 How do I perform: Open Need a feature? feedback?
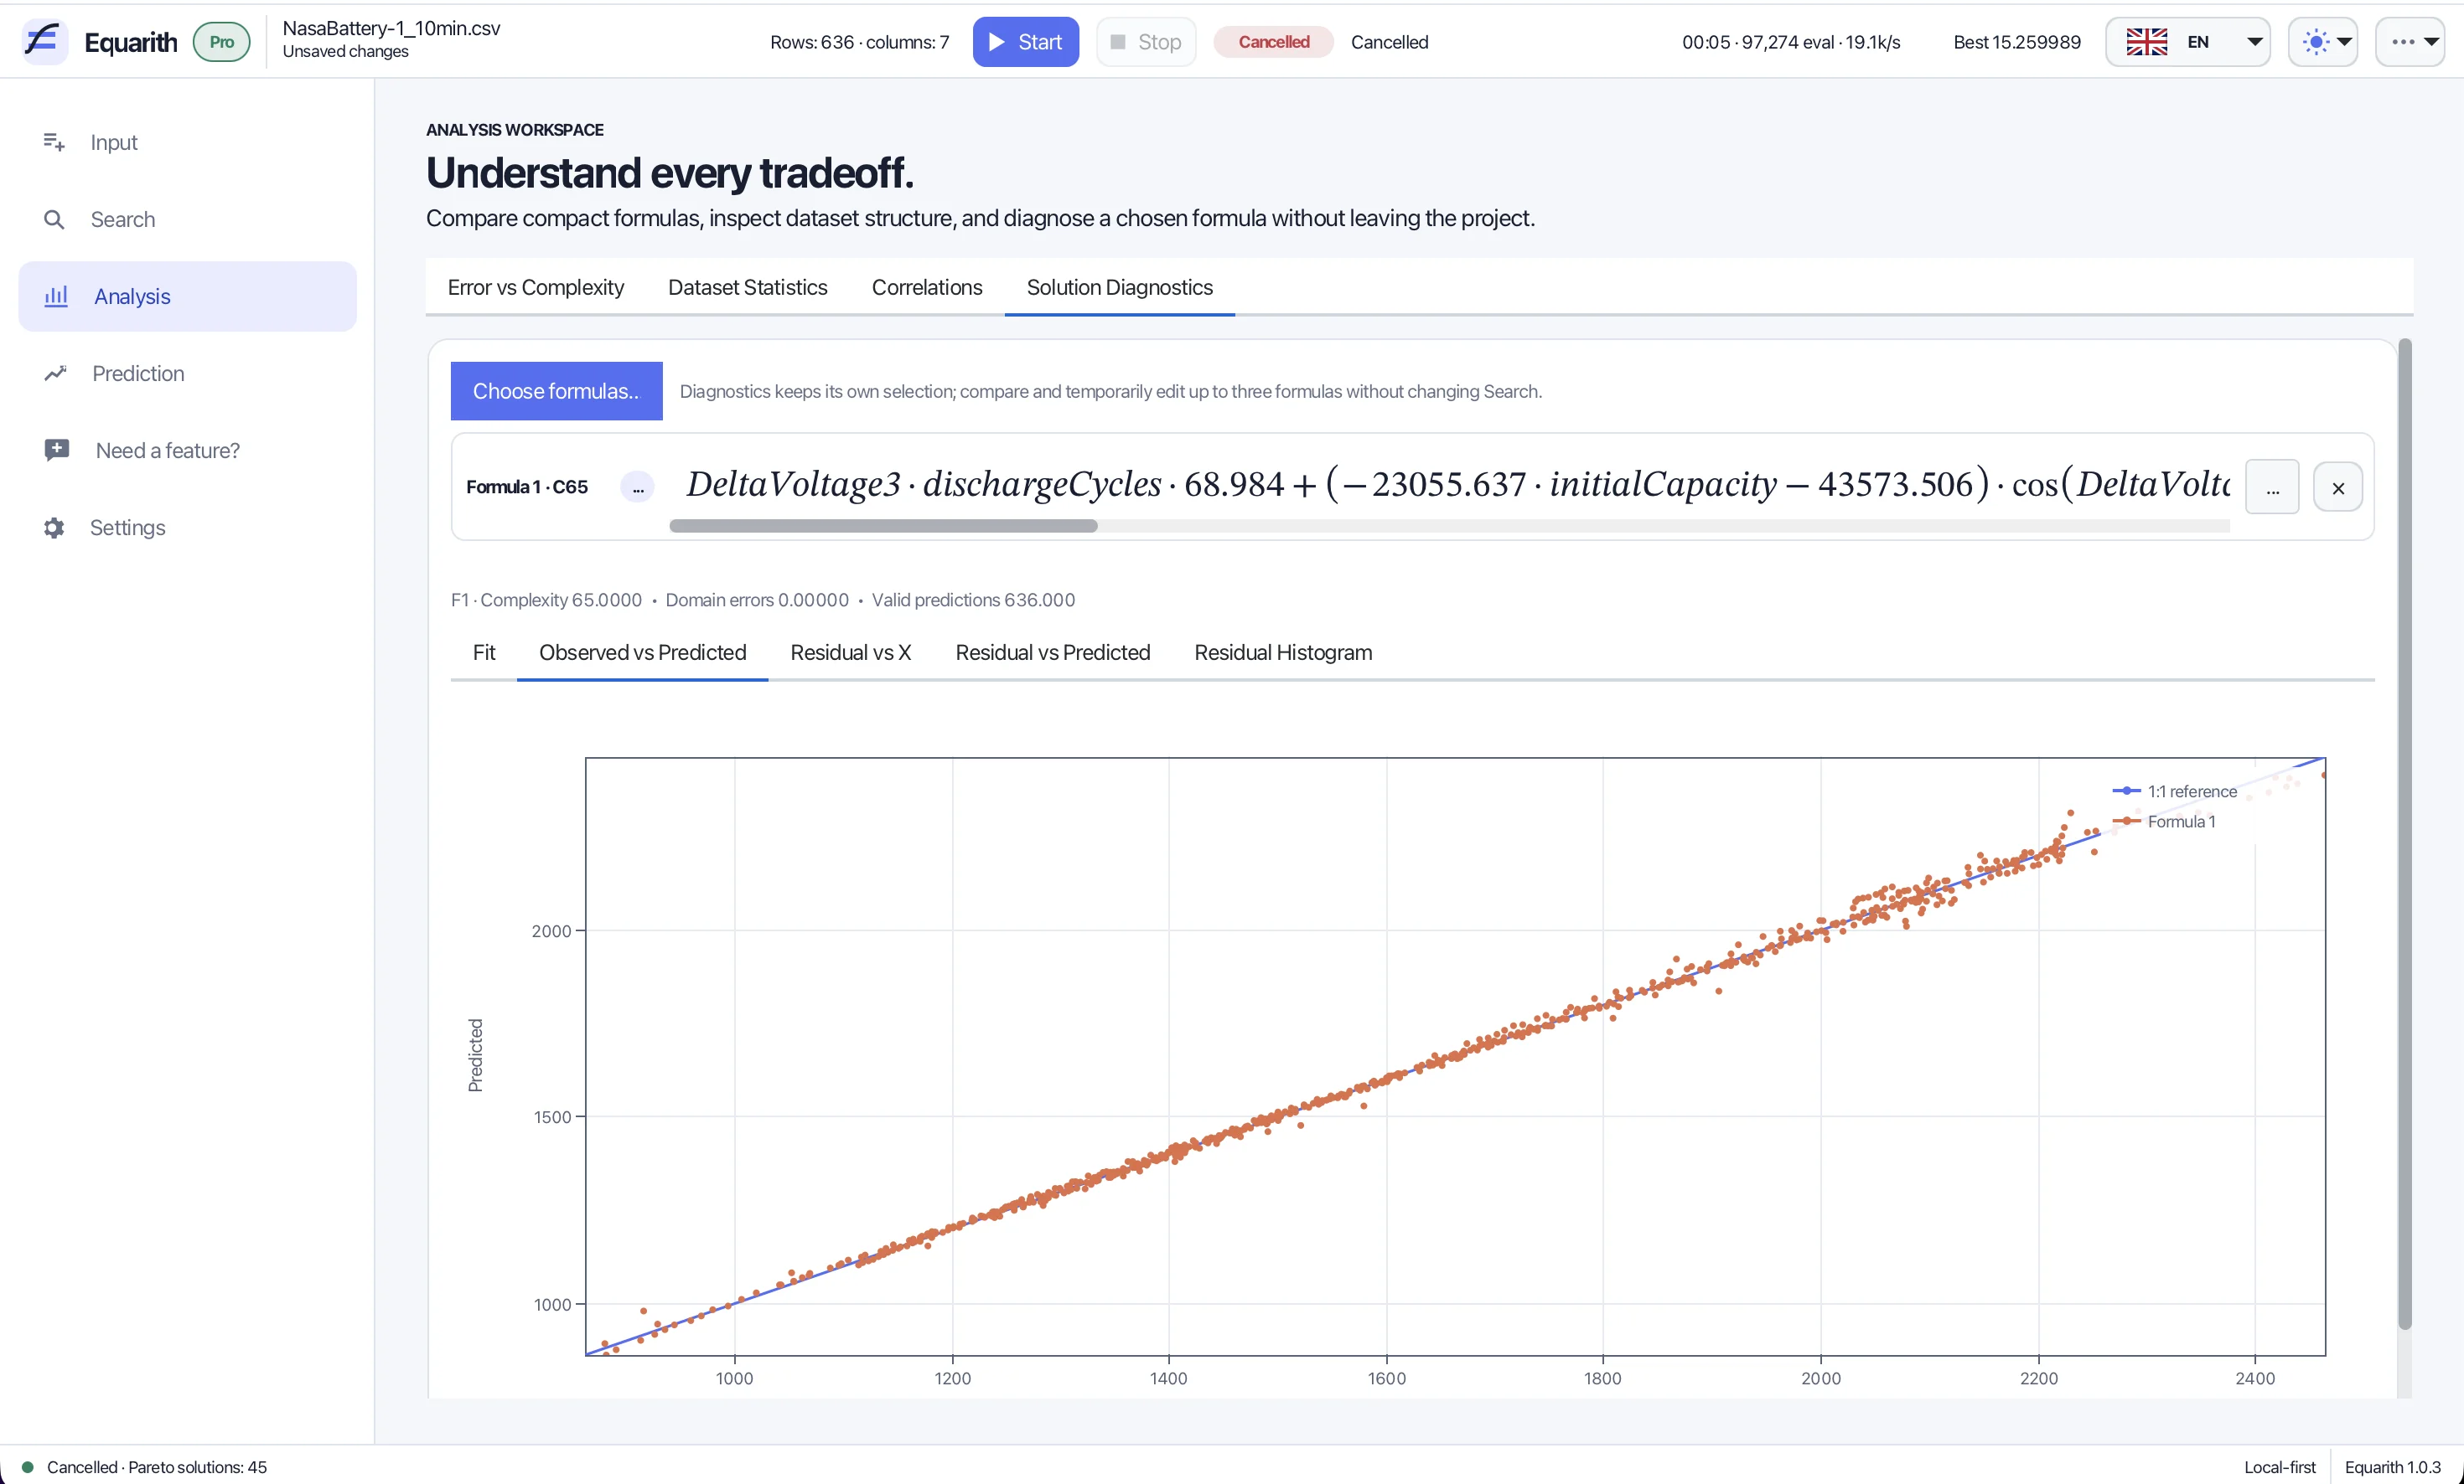(187, 450)
